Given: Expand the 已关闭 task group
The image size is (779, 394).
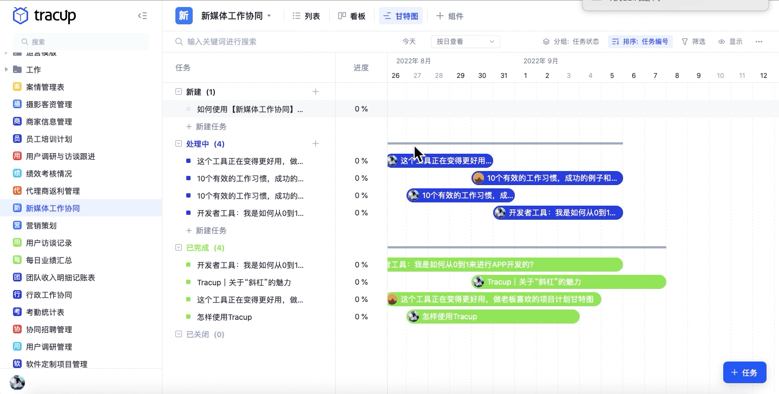Looking at the screenshot, I should point(179,334).
